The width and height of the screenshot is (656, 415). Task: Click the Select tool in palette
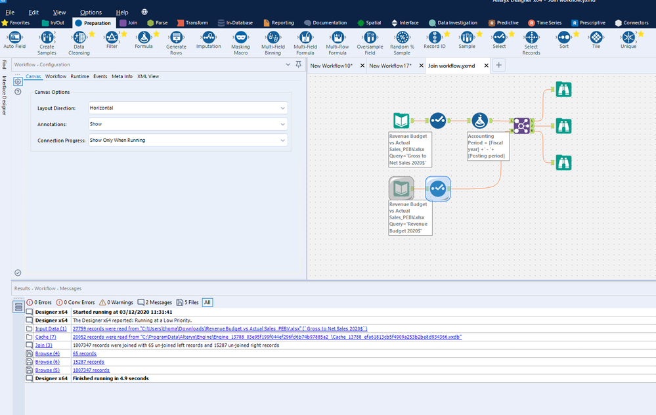pos(499,40)
